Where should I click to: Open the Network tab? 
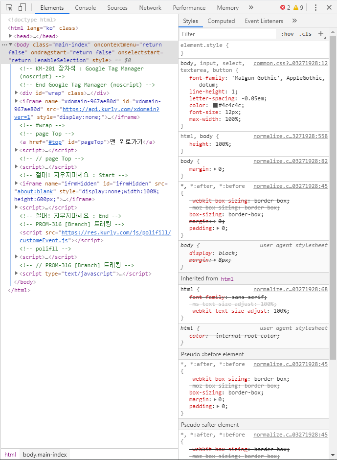[x=150, y=8]
